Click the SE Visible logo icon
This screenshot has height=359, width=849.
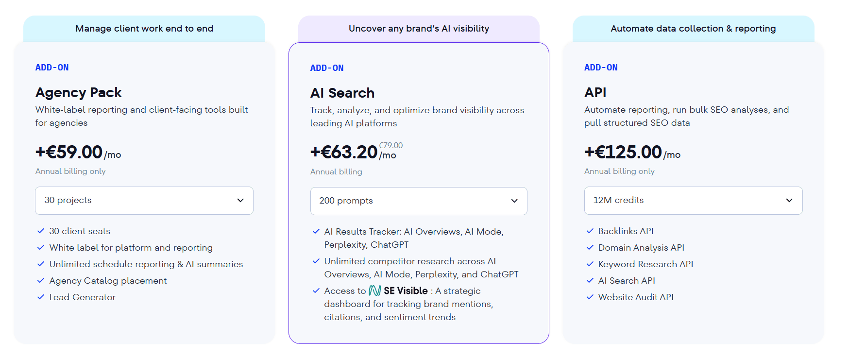(374, 291)
